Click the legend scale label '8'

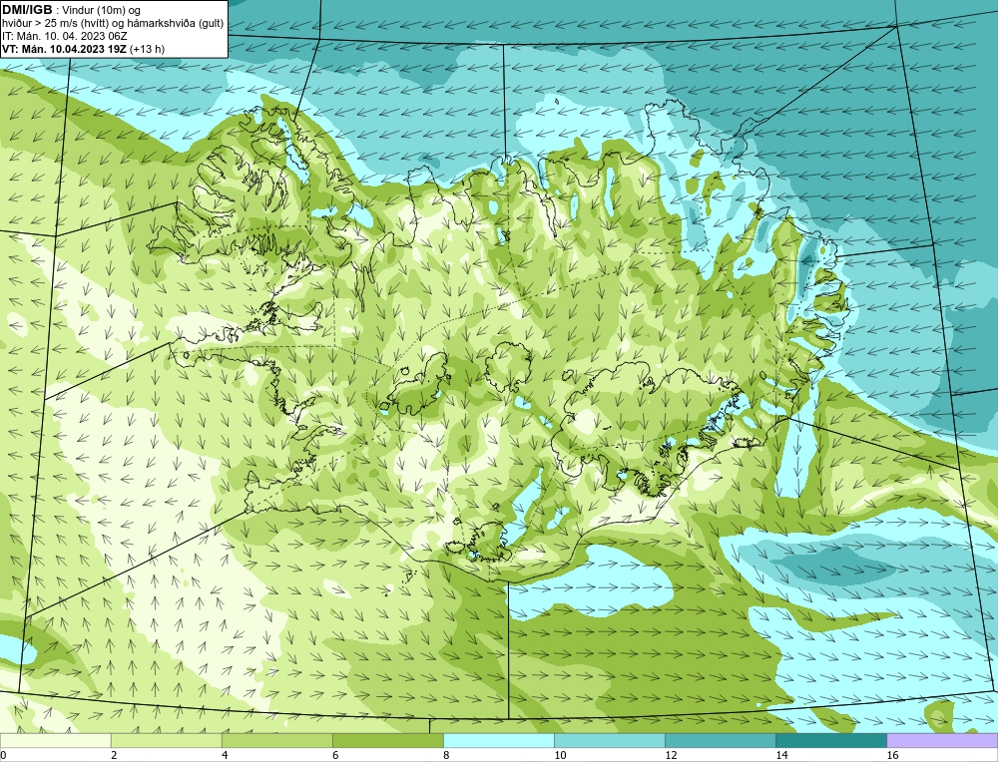446,755
